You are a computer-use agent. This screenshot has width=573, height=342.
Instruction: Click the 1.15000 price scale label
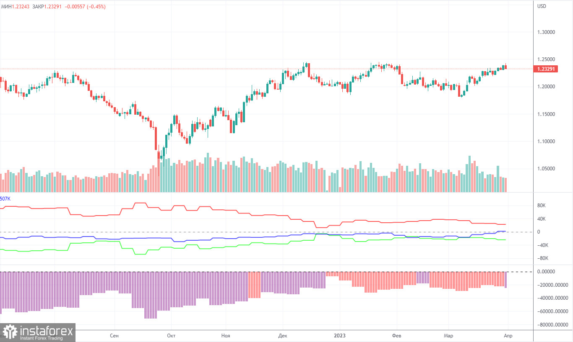(x=546, y=114)
